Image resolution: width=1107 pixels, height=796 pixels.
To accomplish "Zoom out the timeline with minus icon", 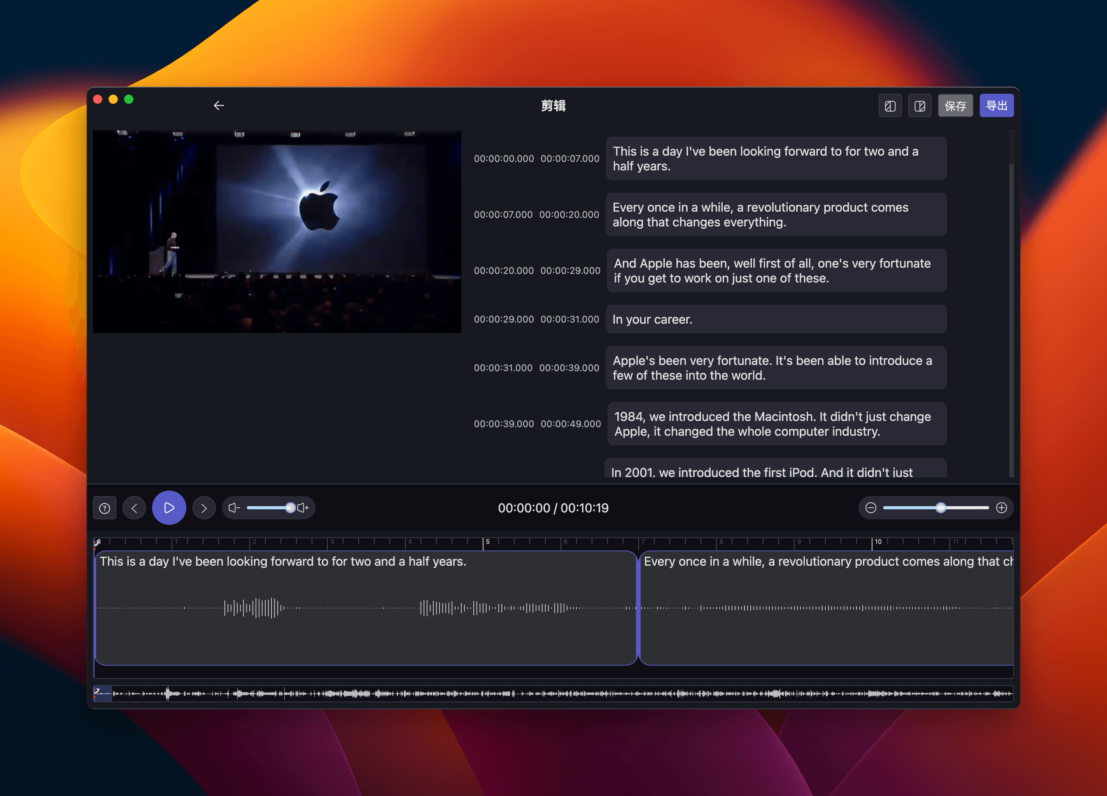I will click(871, 508).
